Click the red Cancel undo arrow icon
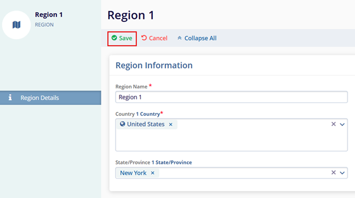This screenshot has width=355, height=198. click(x=144, y=38)
